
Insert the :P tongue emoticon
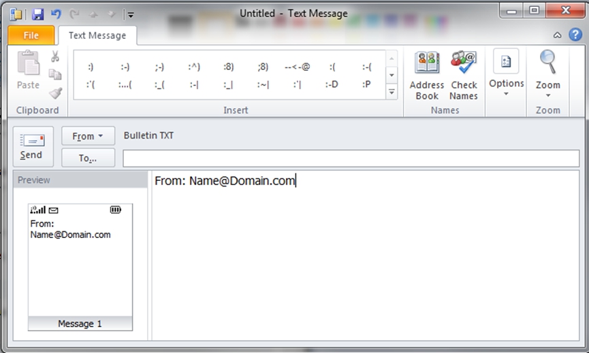367,84
